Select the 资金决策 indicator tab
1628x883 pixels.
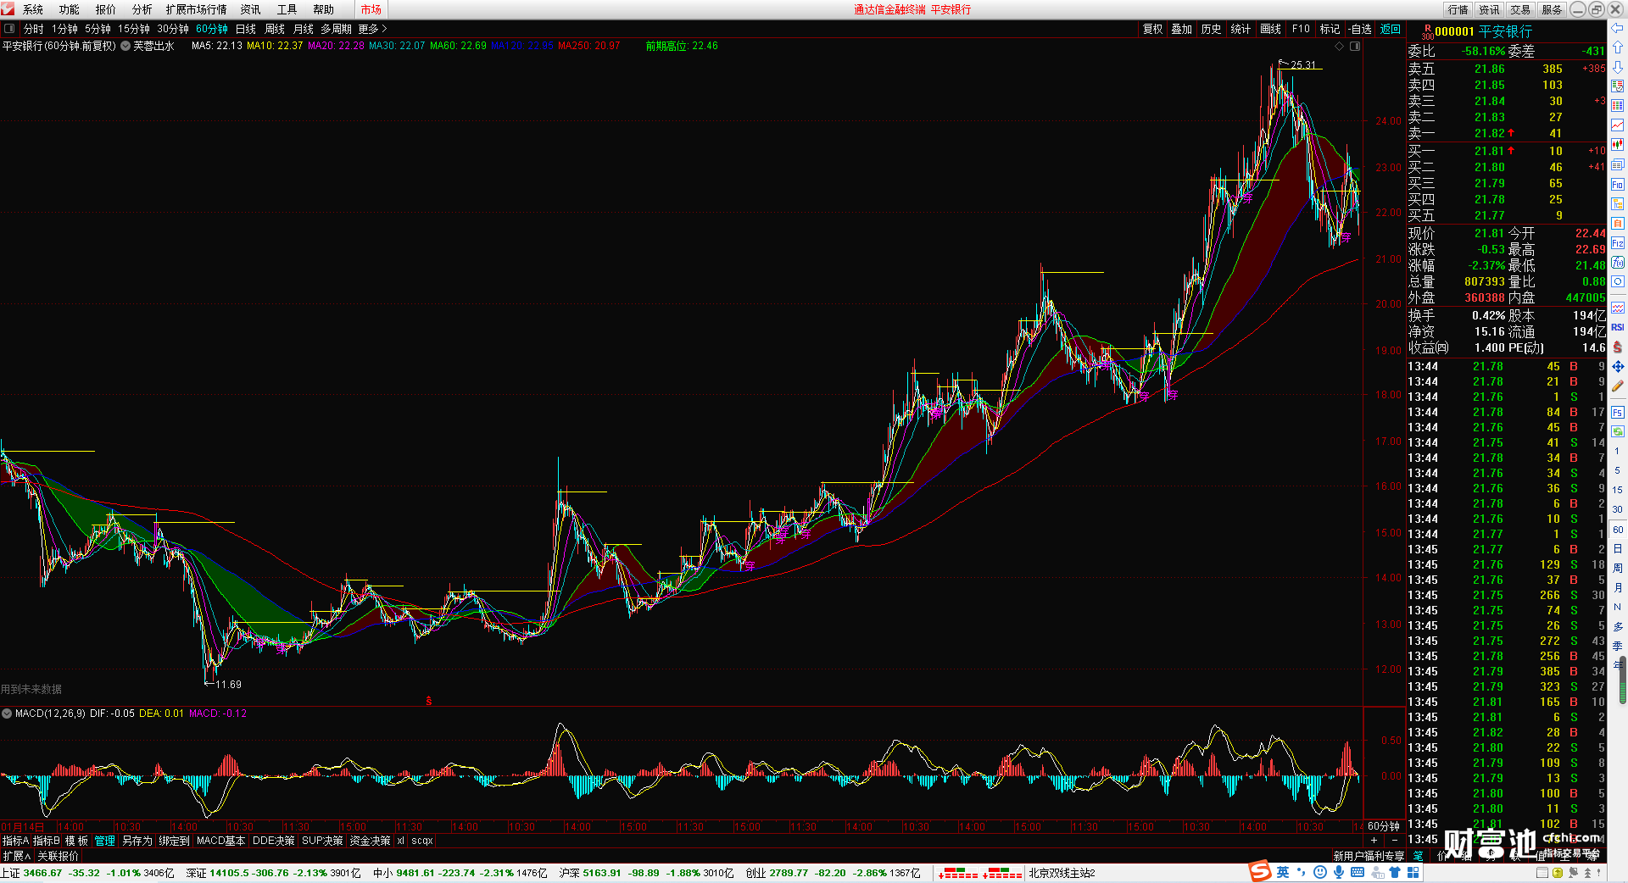point(370,841)
